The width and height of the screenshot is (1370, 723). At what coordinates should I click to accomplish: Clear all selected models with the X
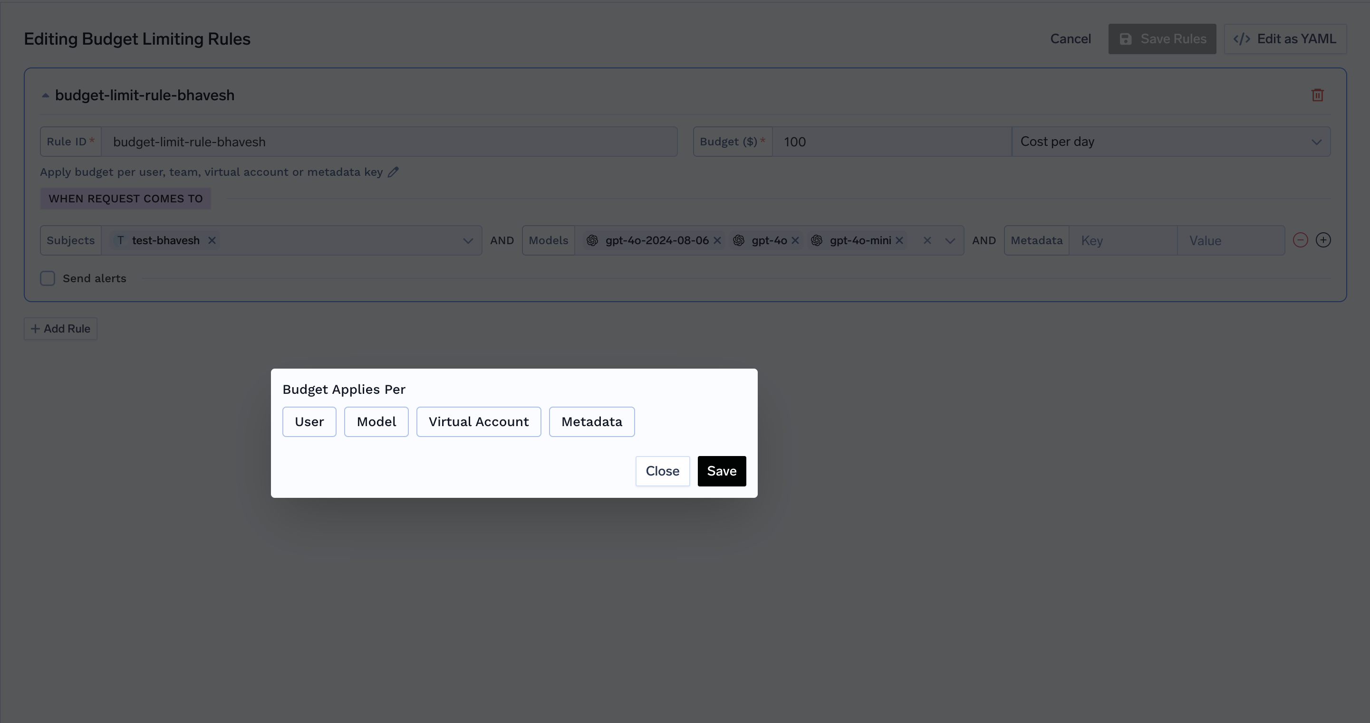point(927,240)
